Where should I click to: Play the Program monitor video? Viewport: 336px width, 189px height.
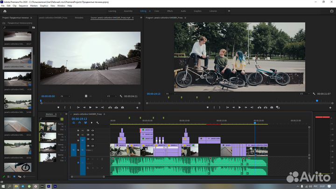[x=239, y=107]
